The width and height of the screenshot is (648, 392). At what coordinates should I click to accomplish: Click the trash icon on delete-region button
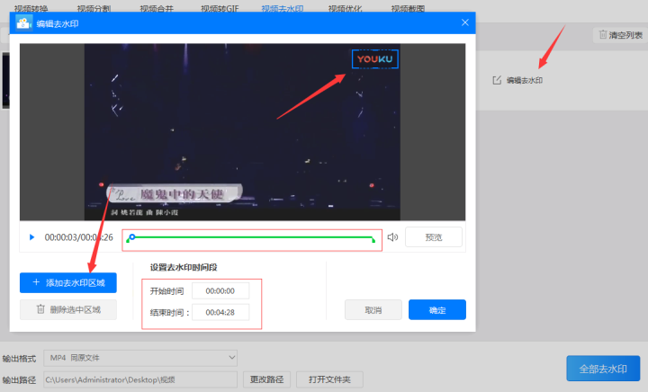click(40, 309)
